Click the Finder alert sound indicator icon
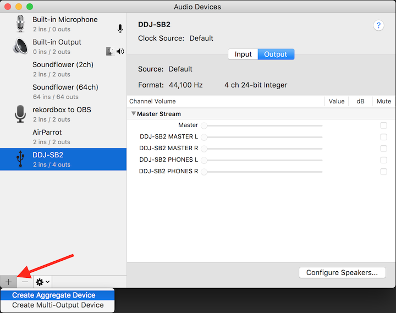Image resolution: width=396 pixels, height=313 pixels. [110, 51]
